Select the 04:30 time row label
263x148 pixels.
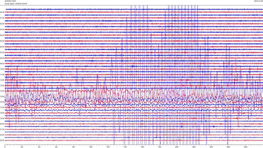coord(2,35)
